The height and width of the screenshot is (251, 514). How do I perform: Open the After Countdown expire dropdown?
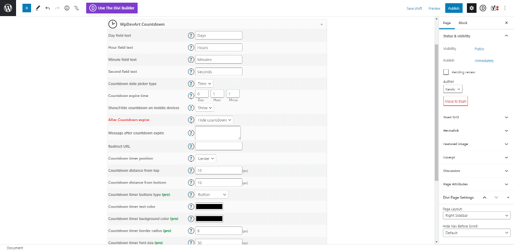pos(214,120)
